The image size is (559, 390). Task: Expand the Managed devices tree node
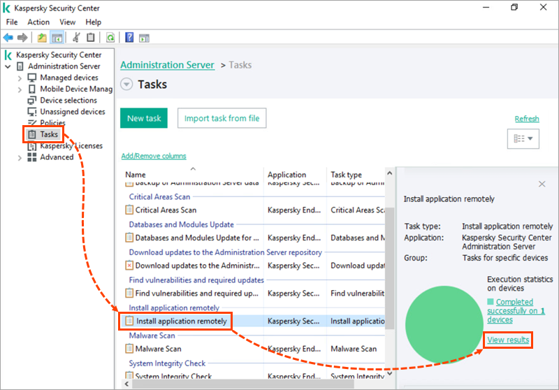click(x=20, y=78)
